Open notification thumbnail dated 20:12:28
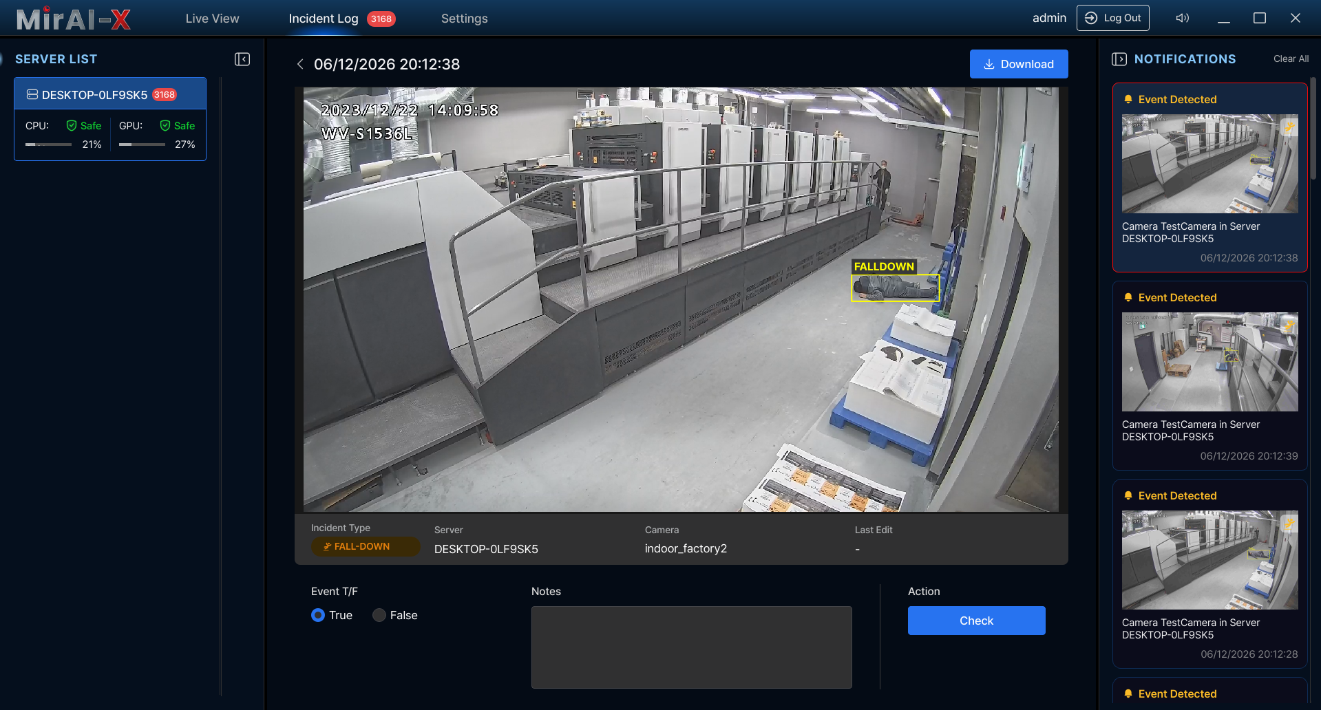Viewport: 1321px width, 710px height. (x=1209, y=560)
